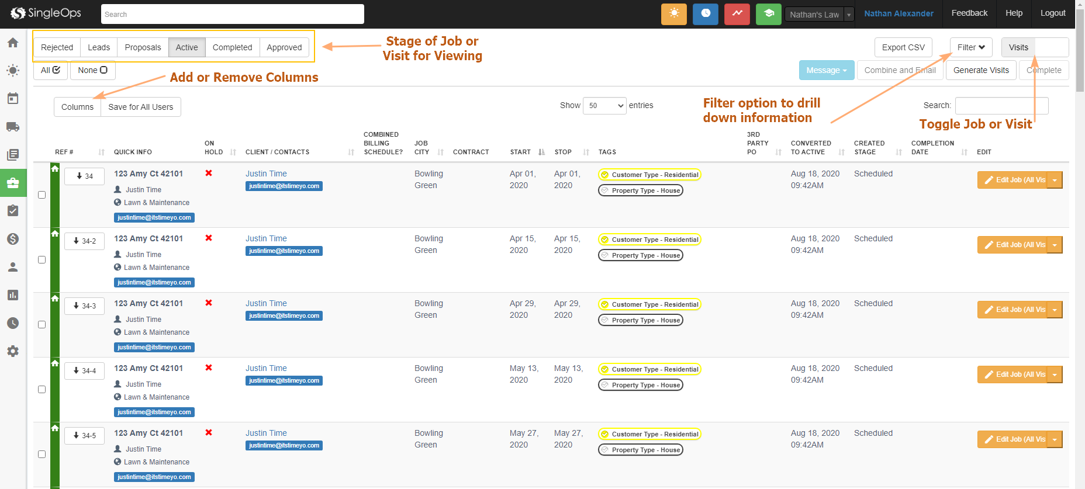Click the orange sun icon in header
This screenshot has height=489, width=1085.
[673, 14]
